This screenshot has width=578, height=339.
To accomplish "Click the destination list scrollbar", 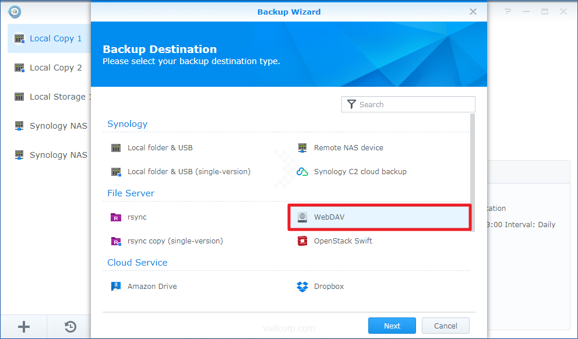I will coord(473,175).
